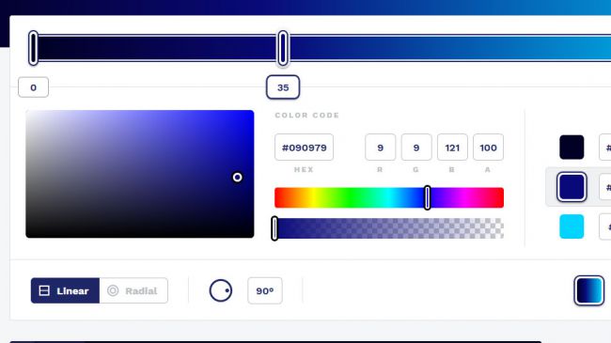Select the gradient stop handle at 35
This screenshot has width=611, height=343.
(x=283, y=48)
